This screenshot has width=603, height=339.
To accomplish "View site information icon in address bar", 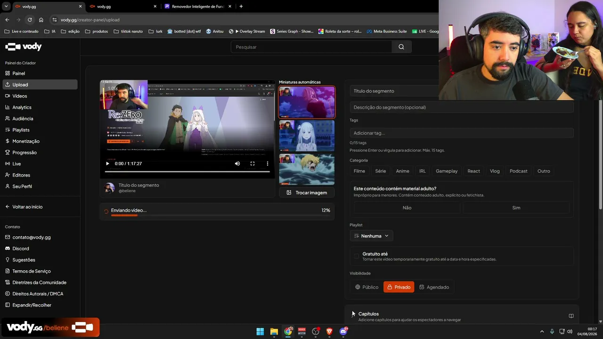I will click(55, 20).
